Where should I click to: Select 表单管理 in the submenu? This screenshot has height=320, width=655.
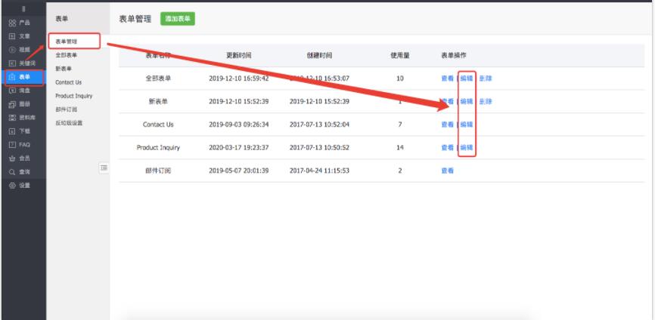(67, 42)
